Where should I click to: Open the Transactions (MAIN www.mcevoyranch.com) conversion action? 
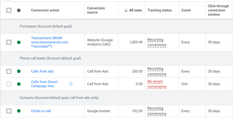tap(50, 42)
